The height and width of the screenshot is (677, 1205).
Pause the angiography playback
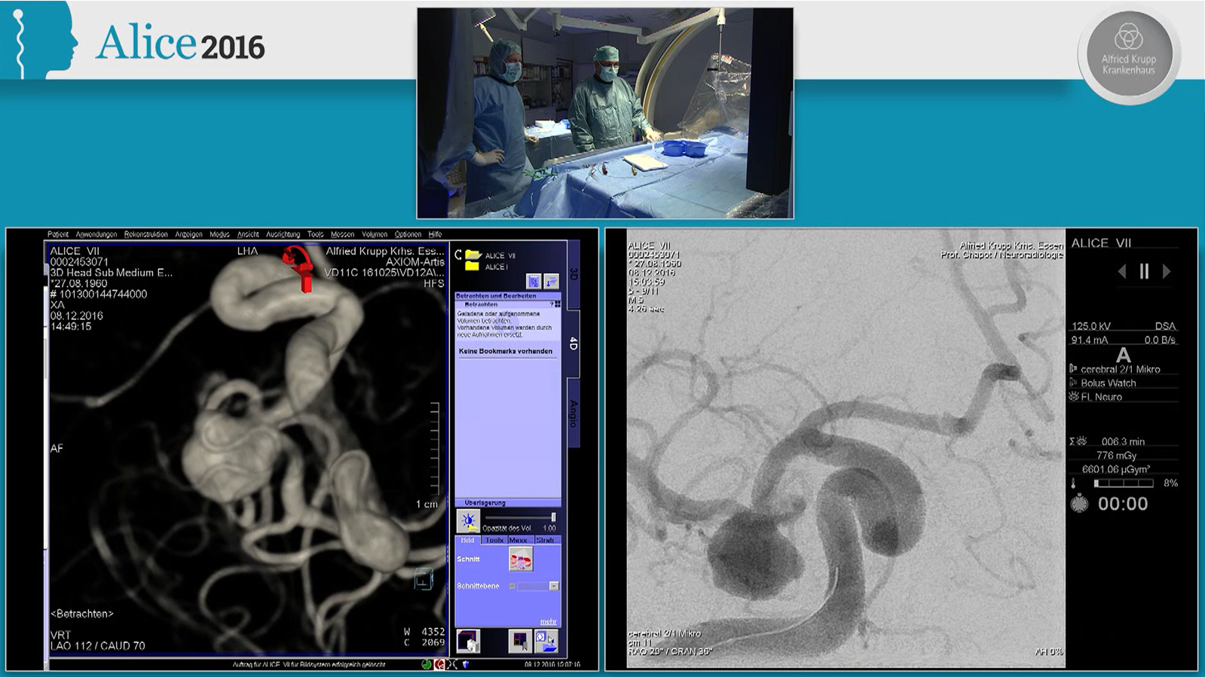click(1144, 271)
